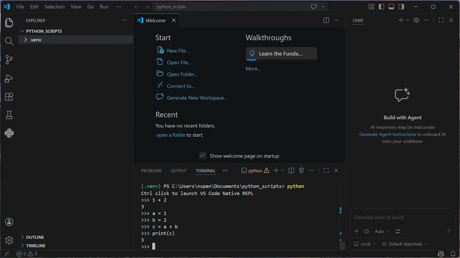
Task: Click the Connect to... link
Action: [x=181, y=86]
